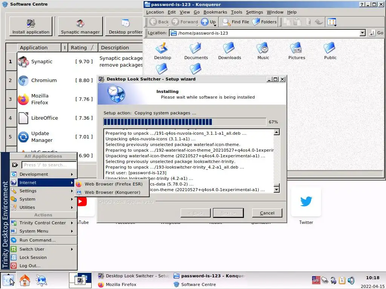
Task: Click the clear search icon in menu
Action: click(x=15, y=165)
